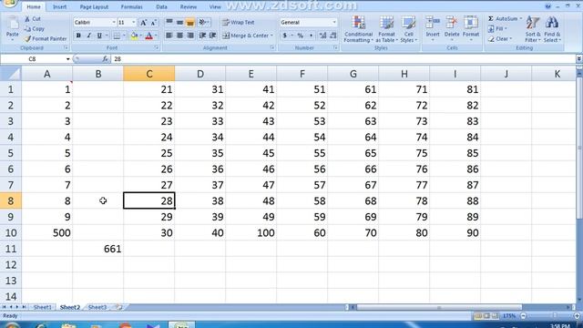The height and width of the screenshot is (328, 583).
Task: Open the Data ribbon tab
Action: (161, 6)
